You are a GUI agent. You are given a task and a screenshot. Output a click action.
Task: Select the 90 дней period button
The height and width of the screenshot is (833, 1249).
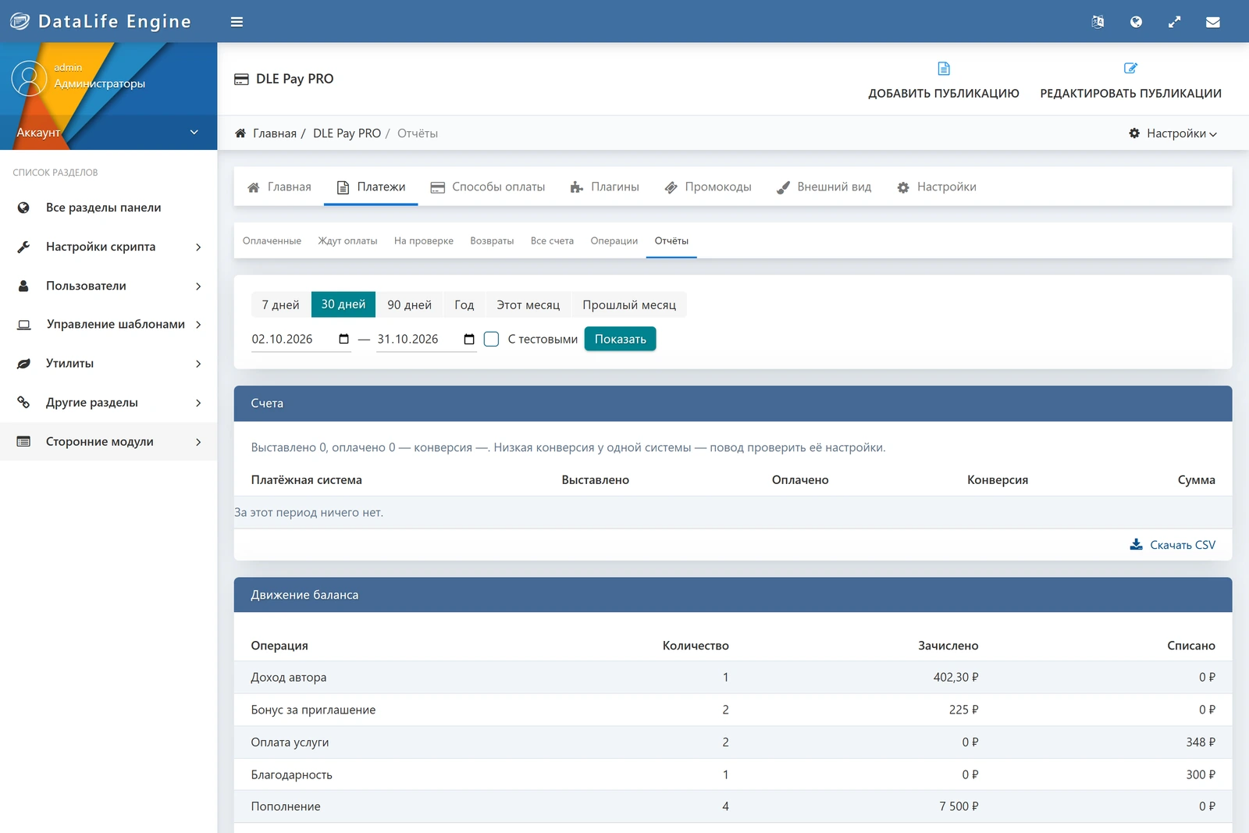click(x=409, y=304)
